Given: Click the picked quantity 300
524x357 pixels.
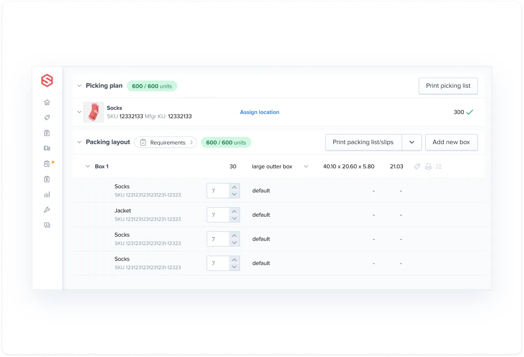Looking at the screenshot, I should point(459,112).
